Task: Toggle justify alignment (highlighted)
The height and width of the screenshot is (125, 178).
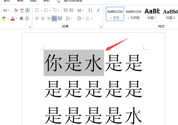Action: [54, 18]
